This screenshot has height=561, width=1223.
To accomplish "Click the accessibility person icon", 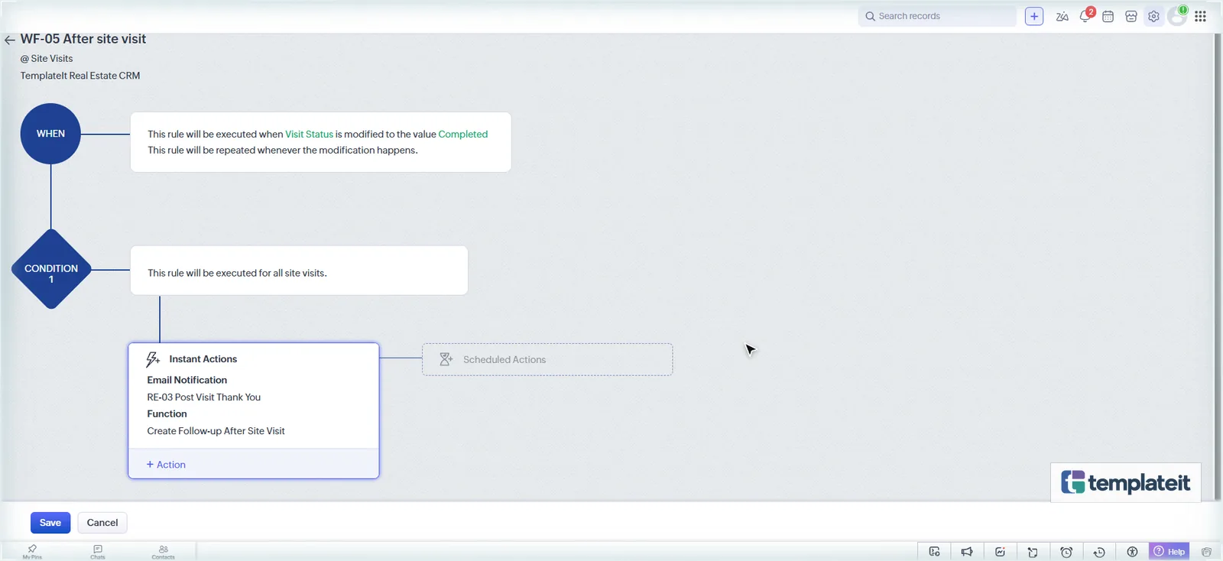I will (x=1132, y=552).
